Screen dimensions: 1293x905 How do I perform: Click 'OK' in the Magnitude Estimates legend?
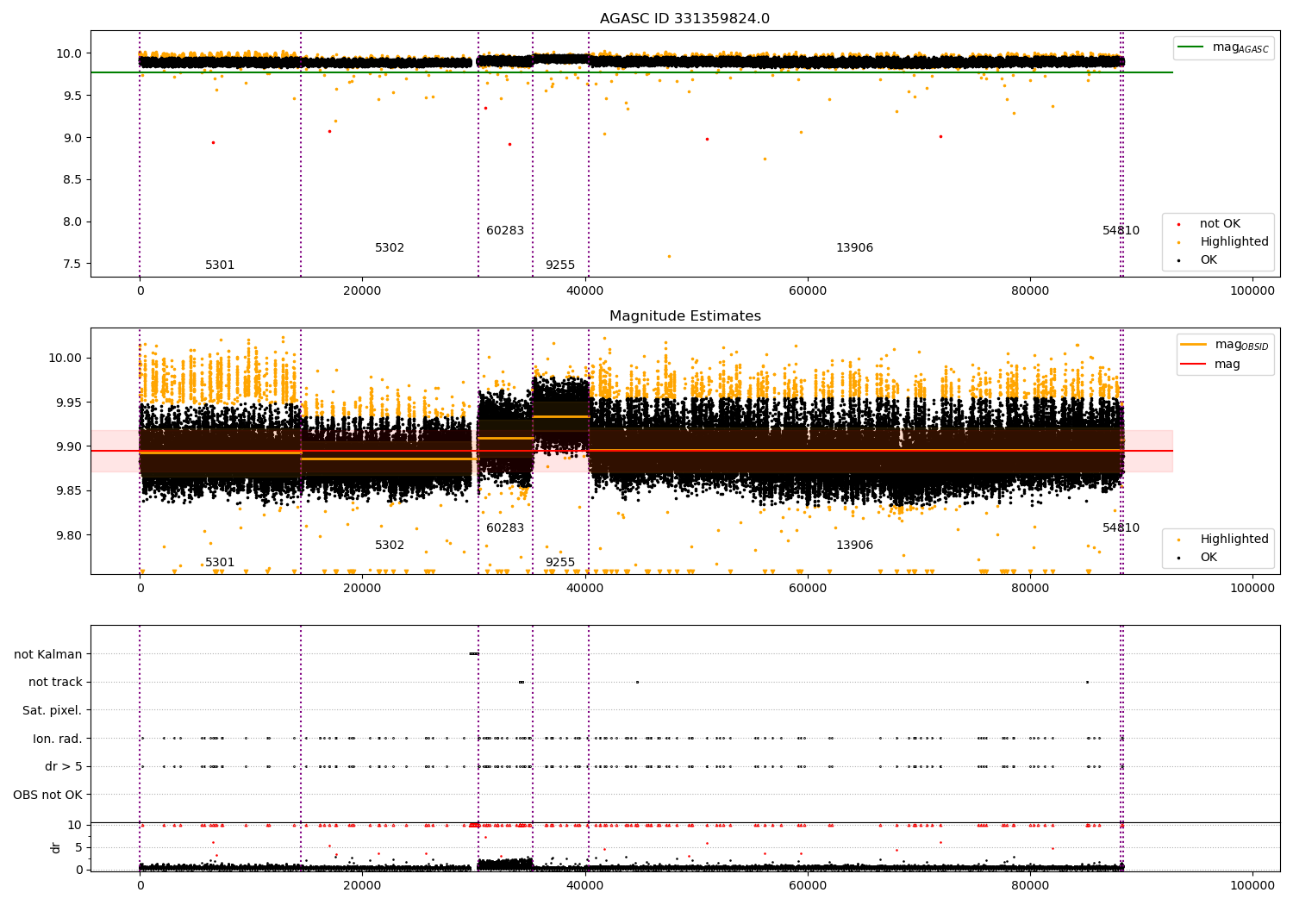(1209, 558)
